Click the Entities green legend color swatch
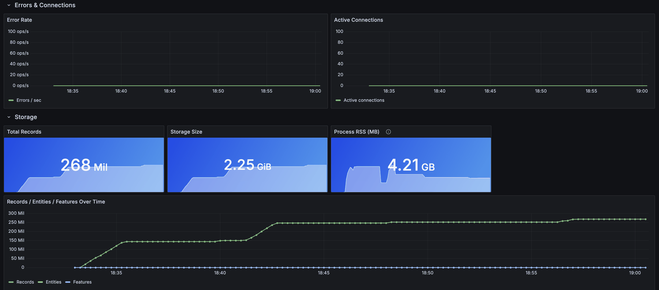659x290 pixels. 40,282
